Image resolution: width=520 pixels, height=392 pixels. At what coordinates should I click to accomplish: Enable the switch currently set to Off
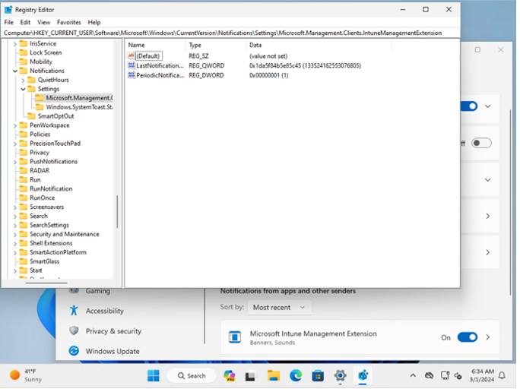coord(481,143)
